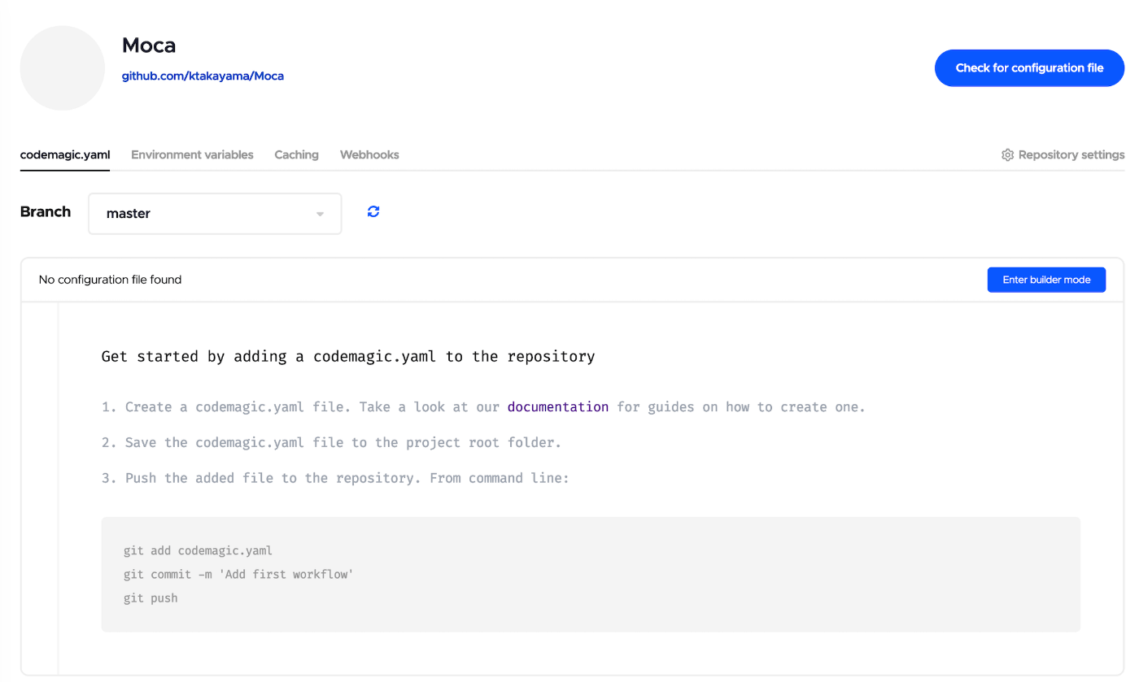Click the git commit -m command line

click(238, 575)
